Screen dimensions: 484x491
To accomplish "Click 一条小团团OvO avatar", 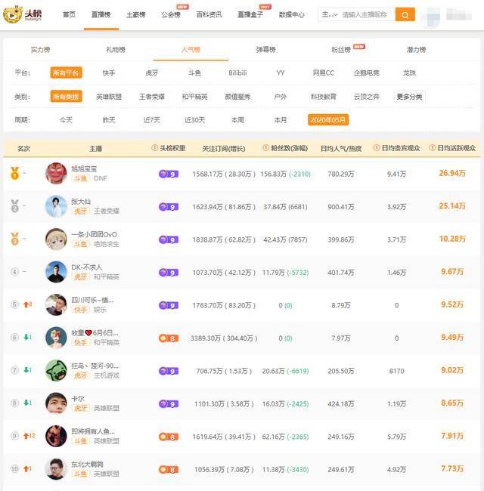I will tap(56, 239).
